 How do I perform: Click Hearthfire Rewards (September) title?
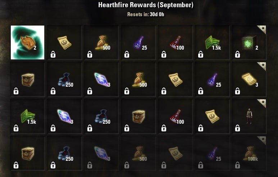click(146, 5)
